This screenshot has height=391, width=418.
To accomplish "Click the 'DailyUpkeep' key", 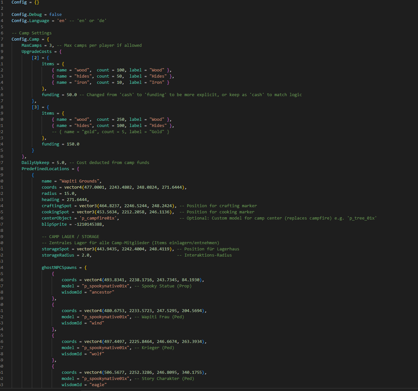I will pos(35,163).
